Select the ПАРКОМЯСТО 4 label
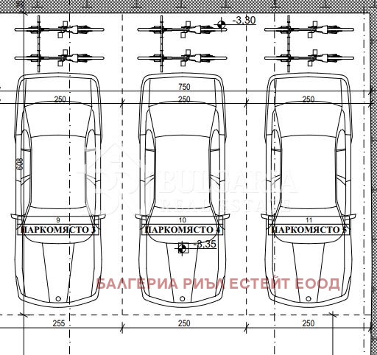 (x=183, y=230)
